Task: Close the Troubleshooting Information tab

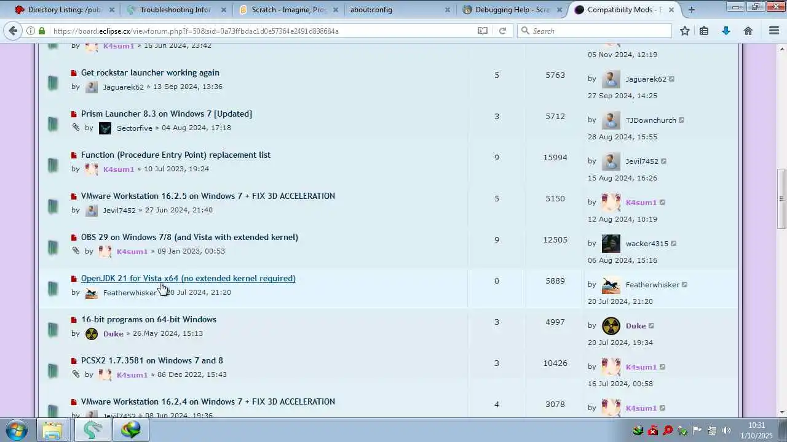Action: [224, 10]
